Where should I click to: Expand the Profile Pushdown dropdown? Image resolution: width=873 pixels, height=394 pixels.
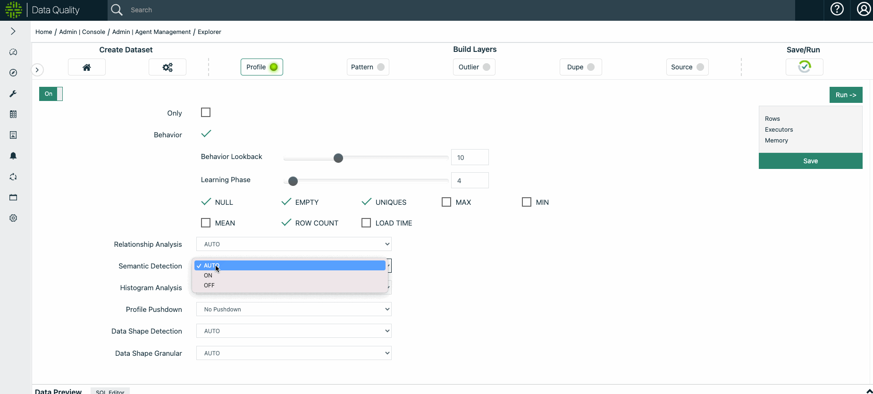coord(294,309)
